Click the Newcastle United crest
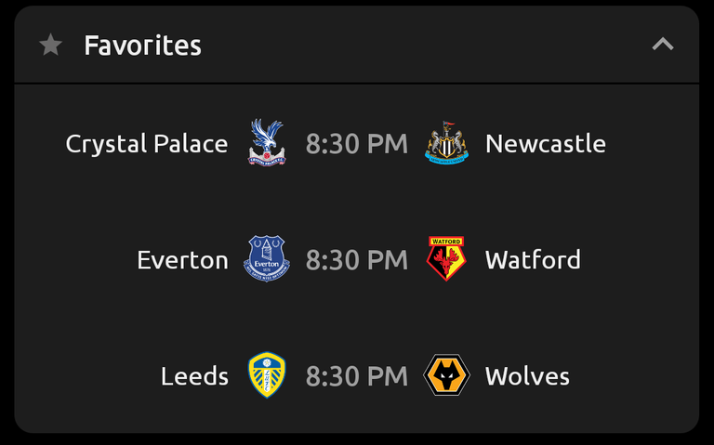Viewport: 714px width, 445px height. 446,143
